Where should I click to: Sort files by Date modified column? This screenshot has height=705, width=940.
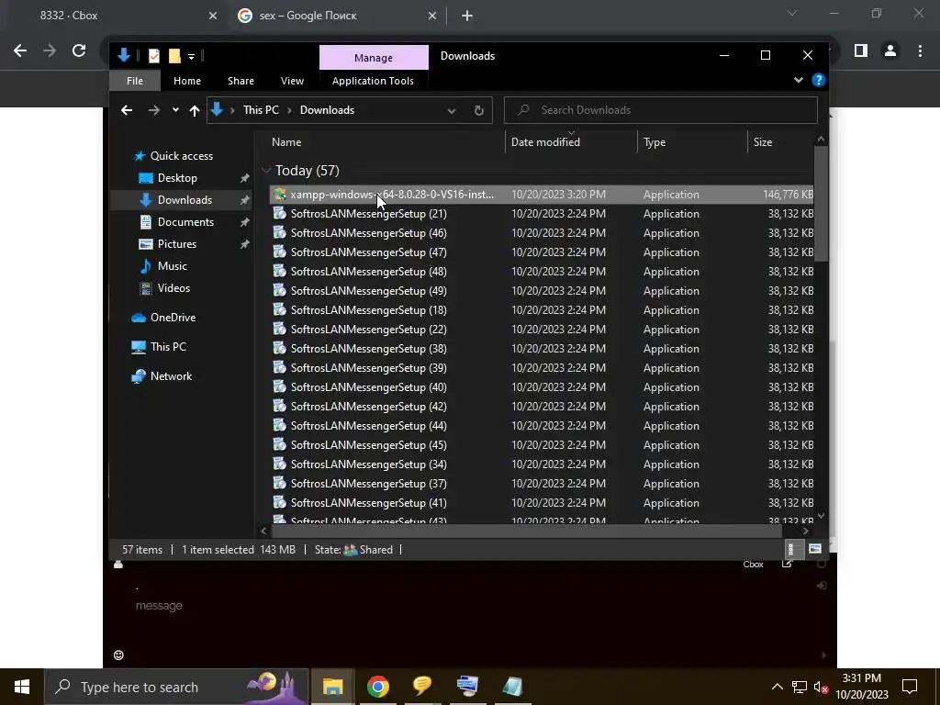click(x=545, y=142)
